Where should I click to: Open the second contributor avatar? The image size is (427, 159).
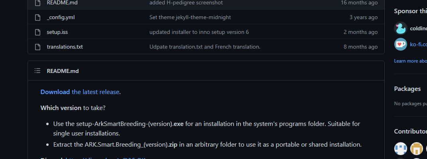[417, 149]
